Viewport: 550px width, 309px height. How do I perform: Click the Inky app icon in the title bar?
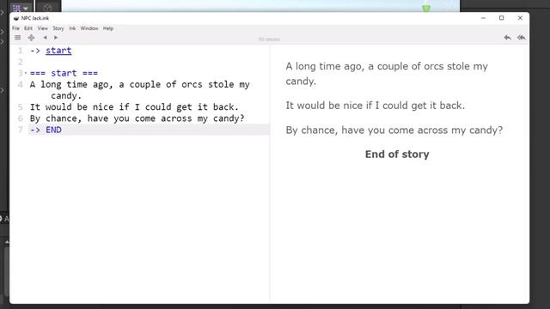[x=16, y=18]
